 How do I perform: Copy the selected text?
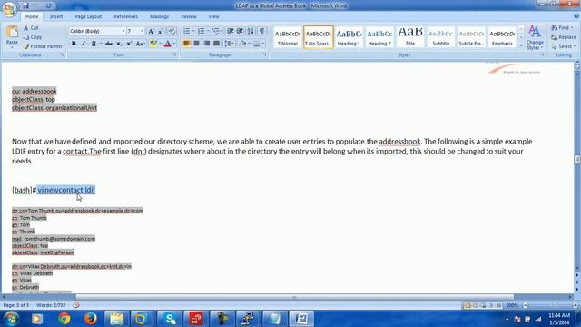(x=33, y=37)
